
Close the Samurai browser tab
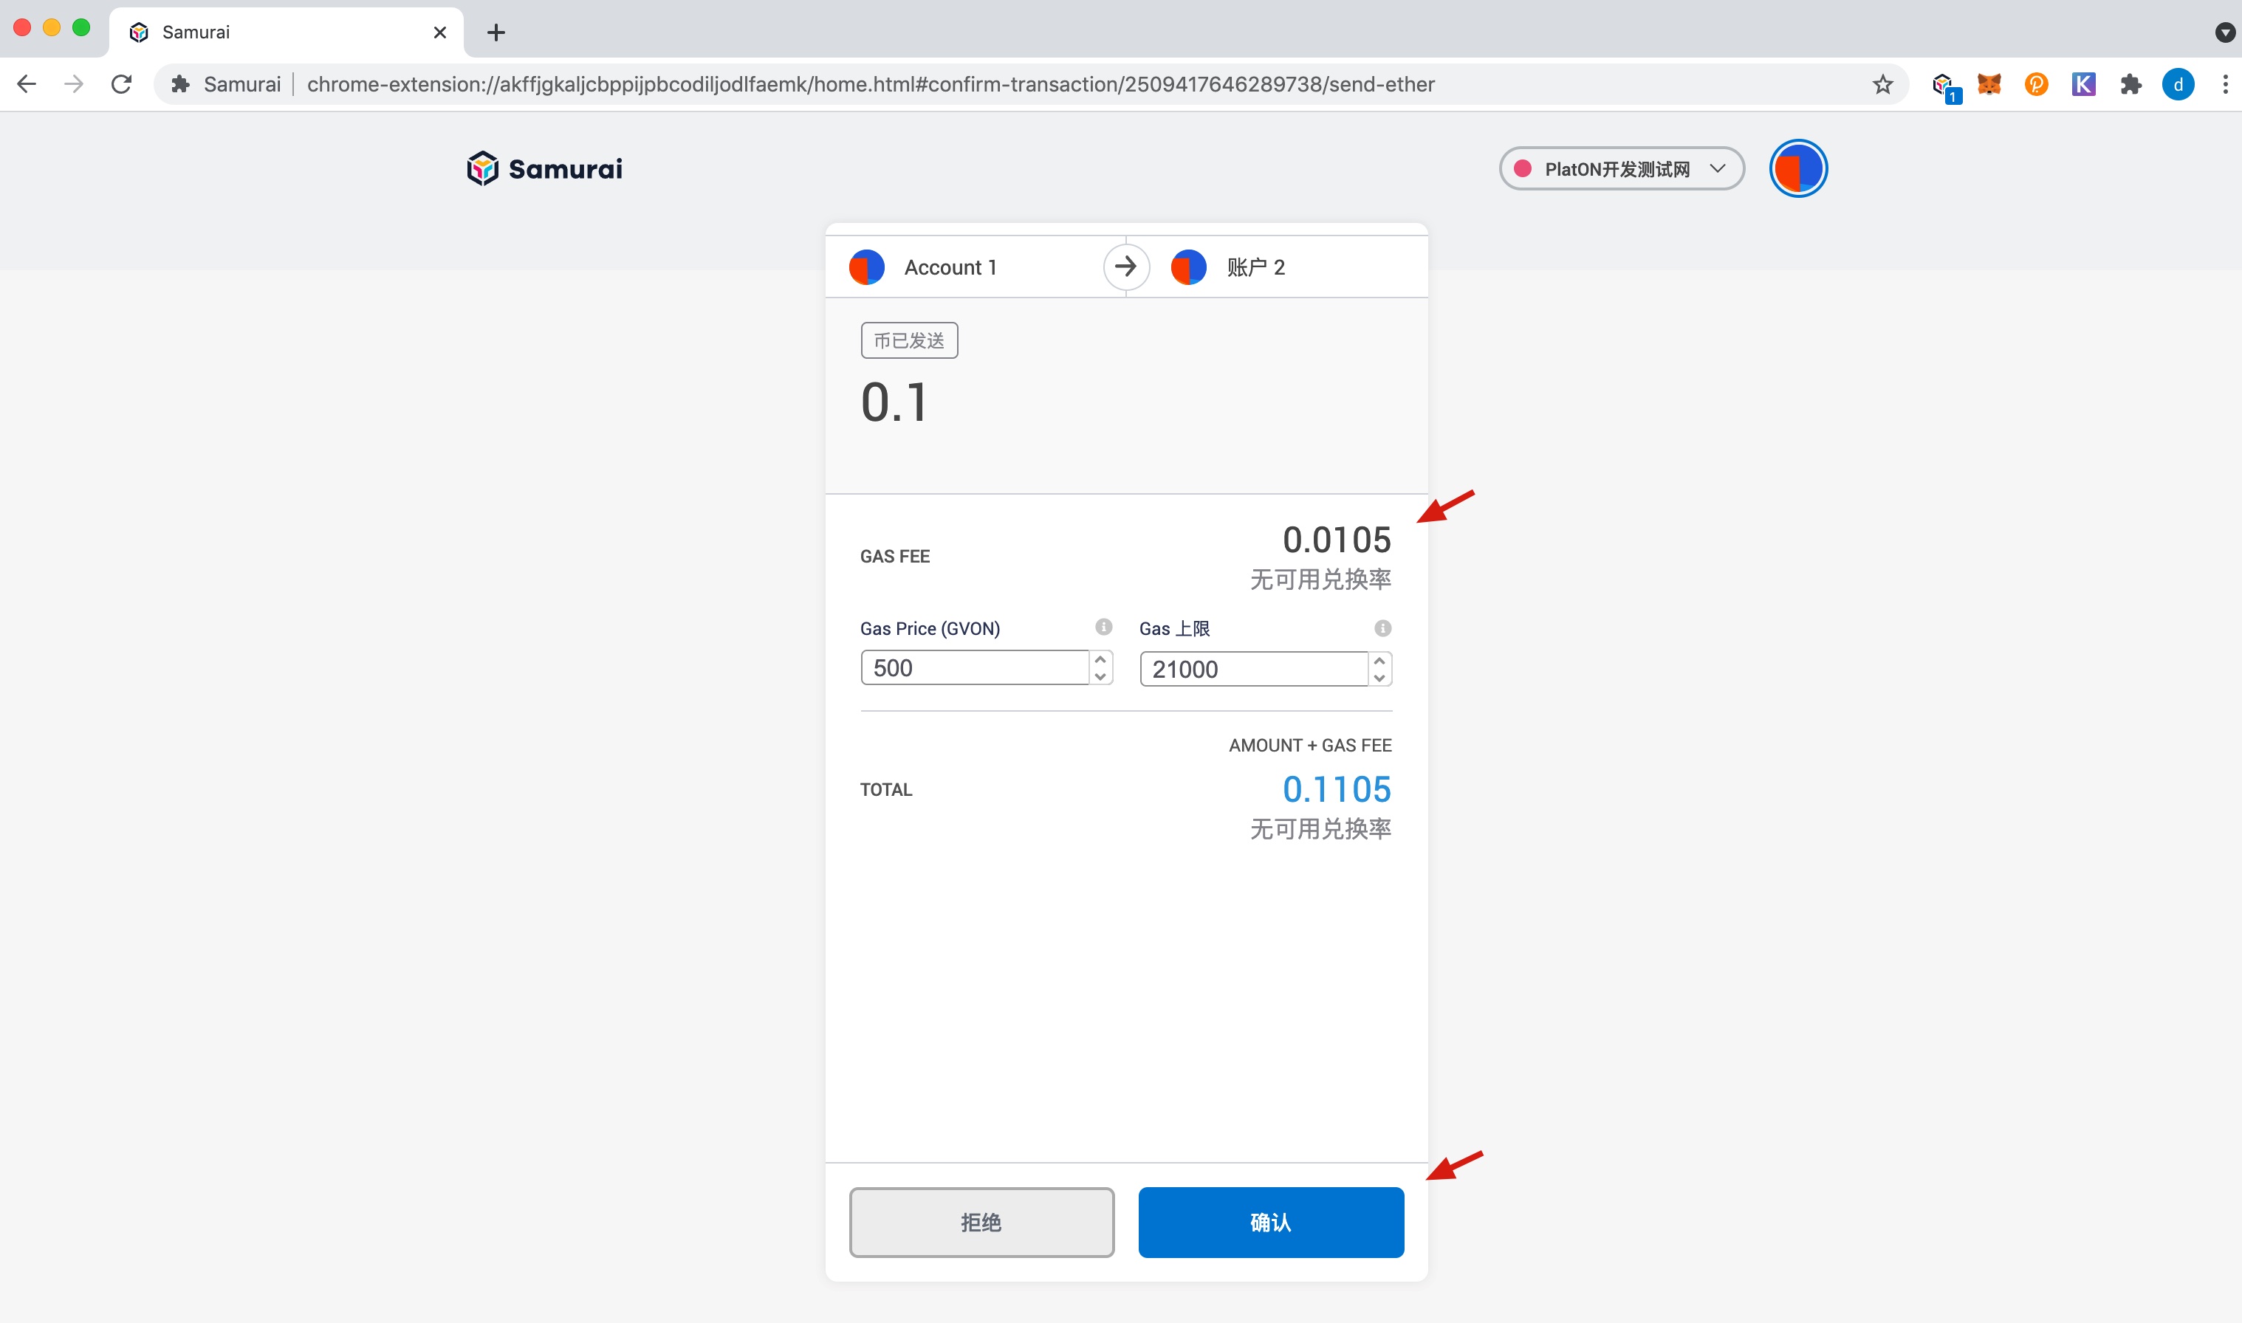click(439, 32)
